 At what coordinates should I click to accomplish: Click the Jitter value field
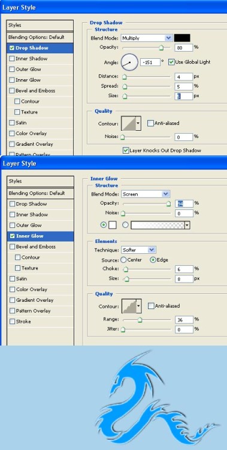(184, 329)
